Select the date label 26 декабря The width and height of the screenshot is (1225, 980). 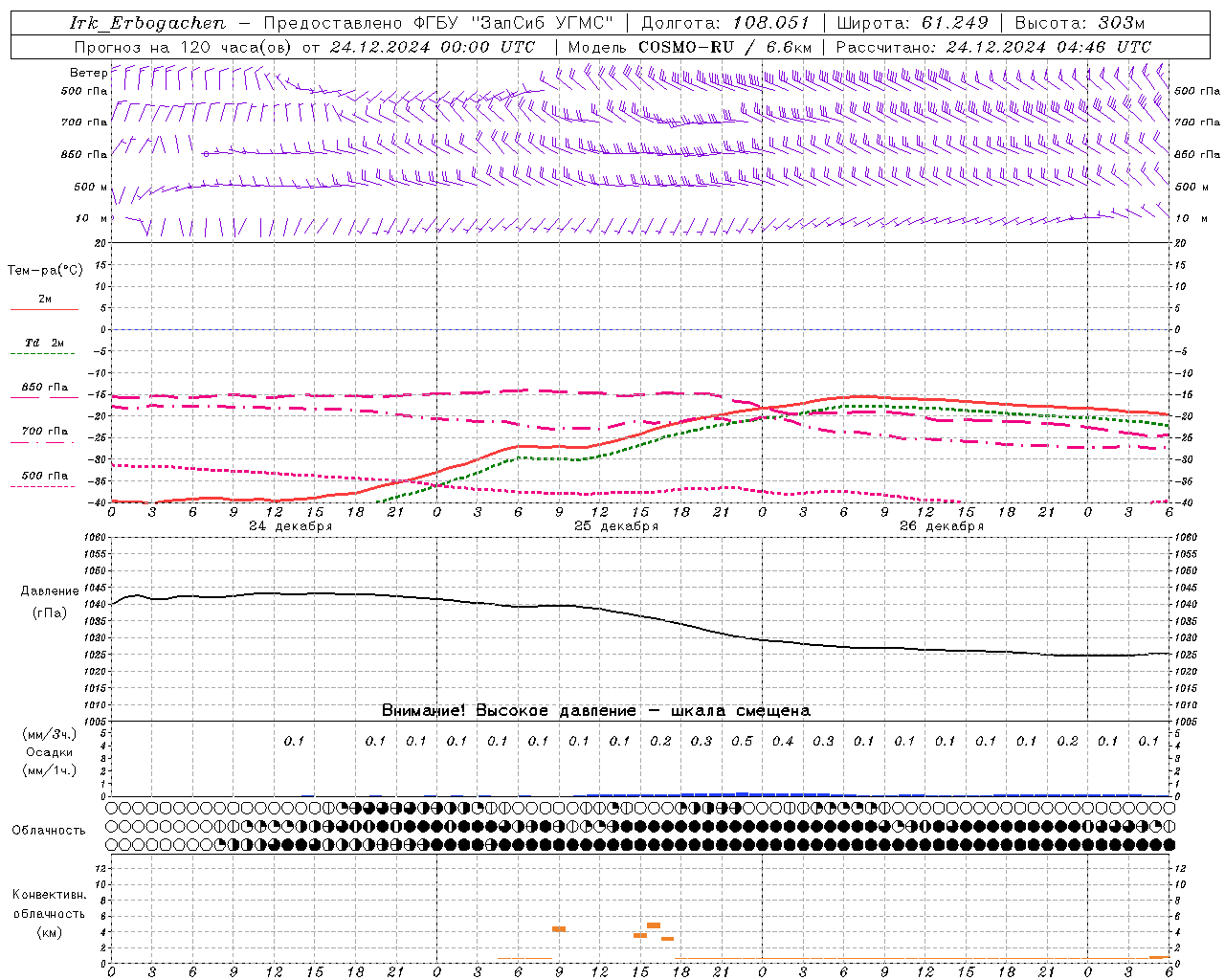(942, 526)
